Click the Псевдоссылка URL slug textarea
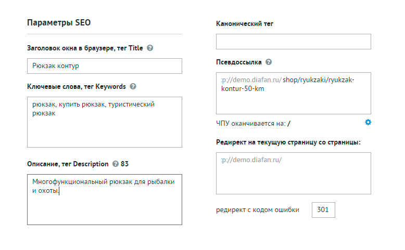405x250 pixels. (294, 94)
